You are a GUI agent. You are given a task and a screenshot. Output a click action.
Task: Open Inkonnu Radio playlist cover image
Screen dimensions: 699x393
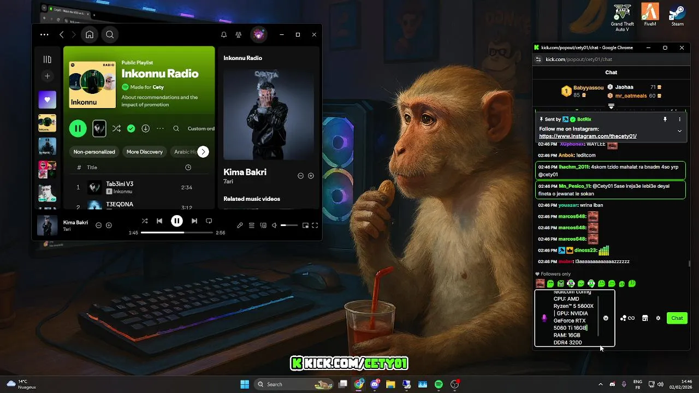[x=92, y=85]
